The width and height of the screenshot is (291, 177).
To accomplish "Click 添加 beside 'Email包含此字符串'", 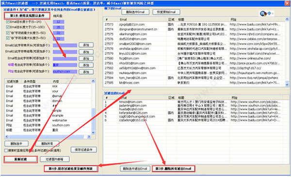I will [86, 59].
